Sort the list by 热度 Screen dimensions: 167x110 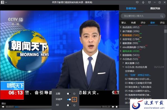133,22
